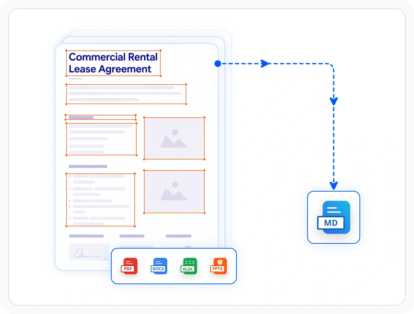This screenshot has height=314, width=414.
Task: Click the XLSX file format icon
Action: coord(188,266)
